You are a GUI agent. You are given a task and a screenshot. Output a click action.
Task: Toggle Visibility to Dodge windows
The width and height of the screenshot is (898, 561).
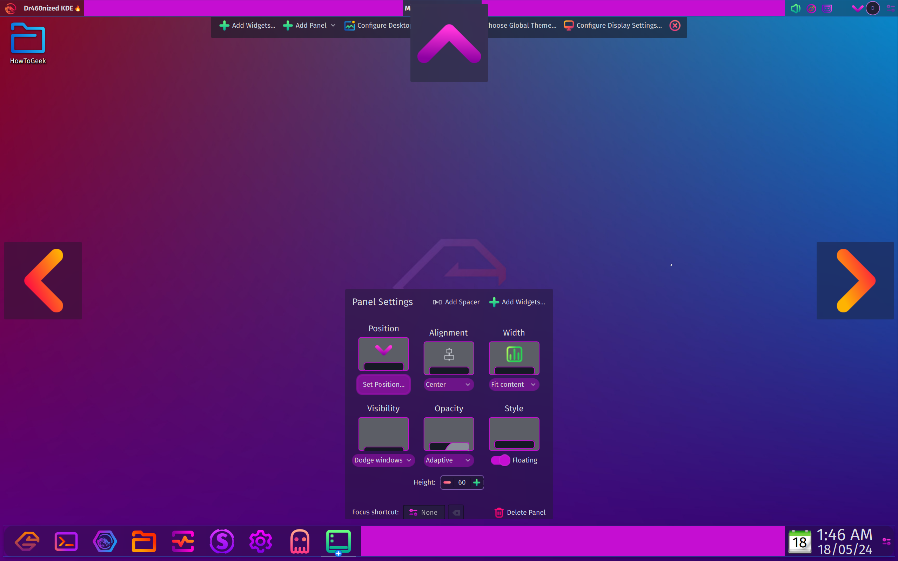tap(383, 460)
